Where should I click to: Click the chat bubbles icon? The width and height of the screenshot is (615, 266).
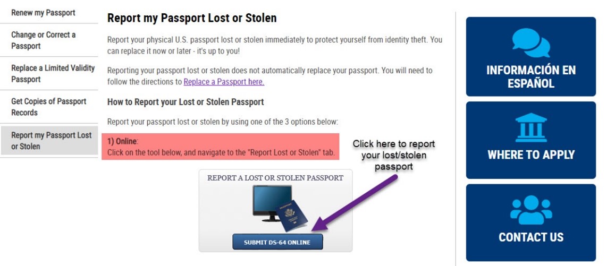tap(530, 43)
